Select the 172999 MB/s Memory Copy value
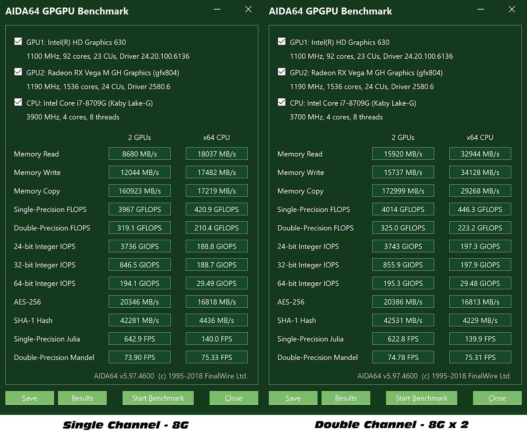The height and width of the screenshot is (439, 527). tap(403, 191)
